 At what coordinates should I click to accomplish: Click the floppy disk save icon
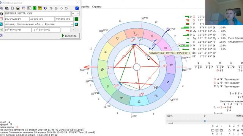[x=18, y=8]
